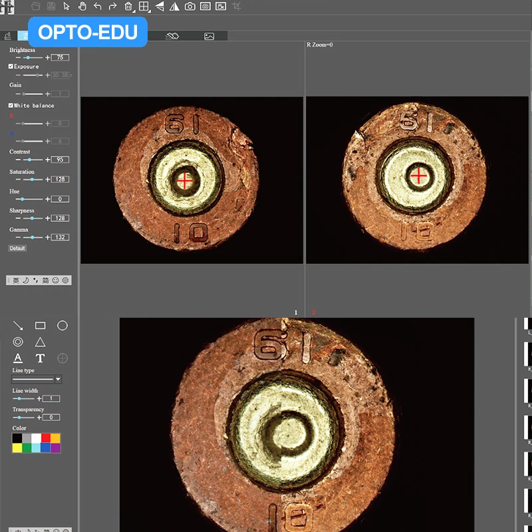This screenshot has width=532, height=532.
Task: Click the Gamma value input field
Action: 60,237
